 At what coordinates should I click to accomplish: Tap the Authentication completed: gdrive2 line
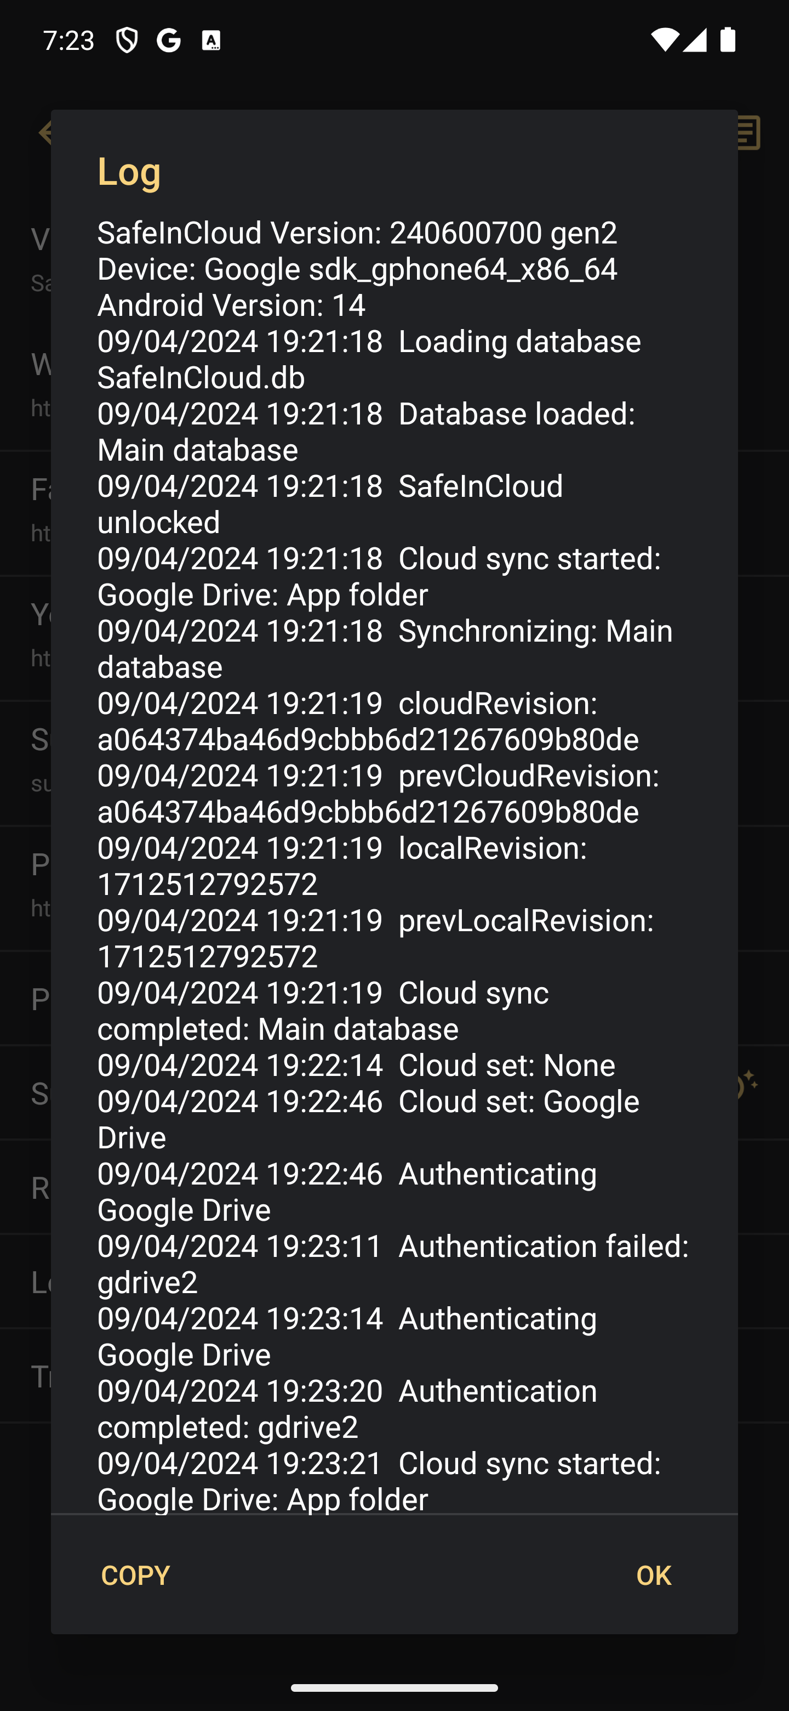(347, 1409)
